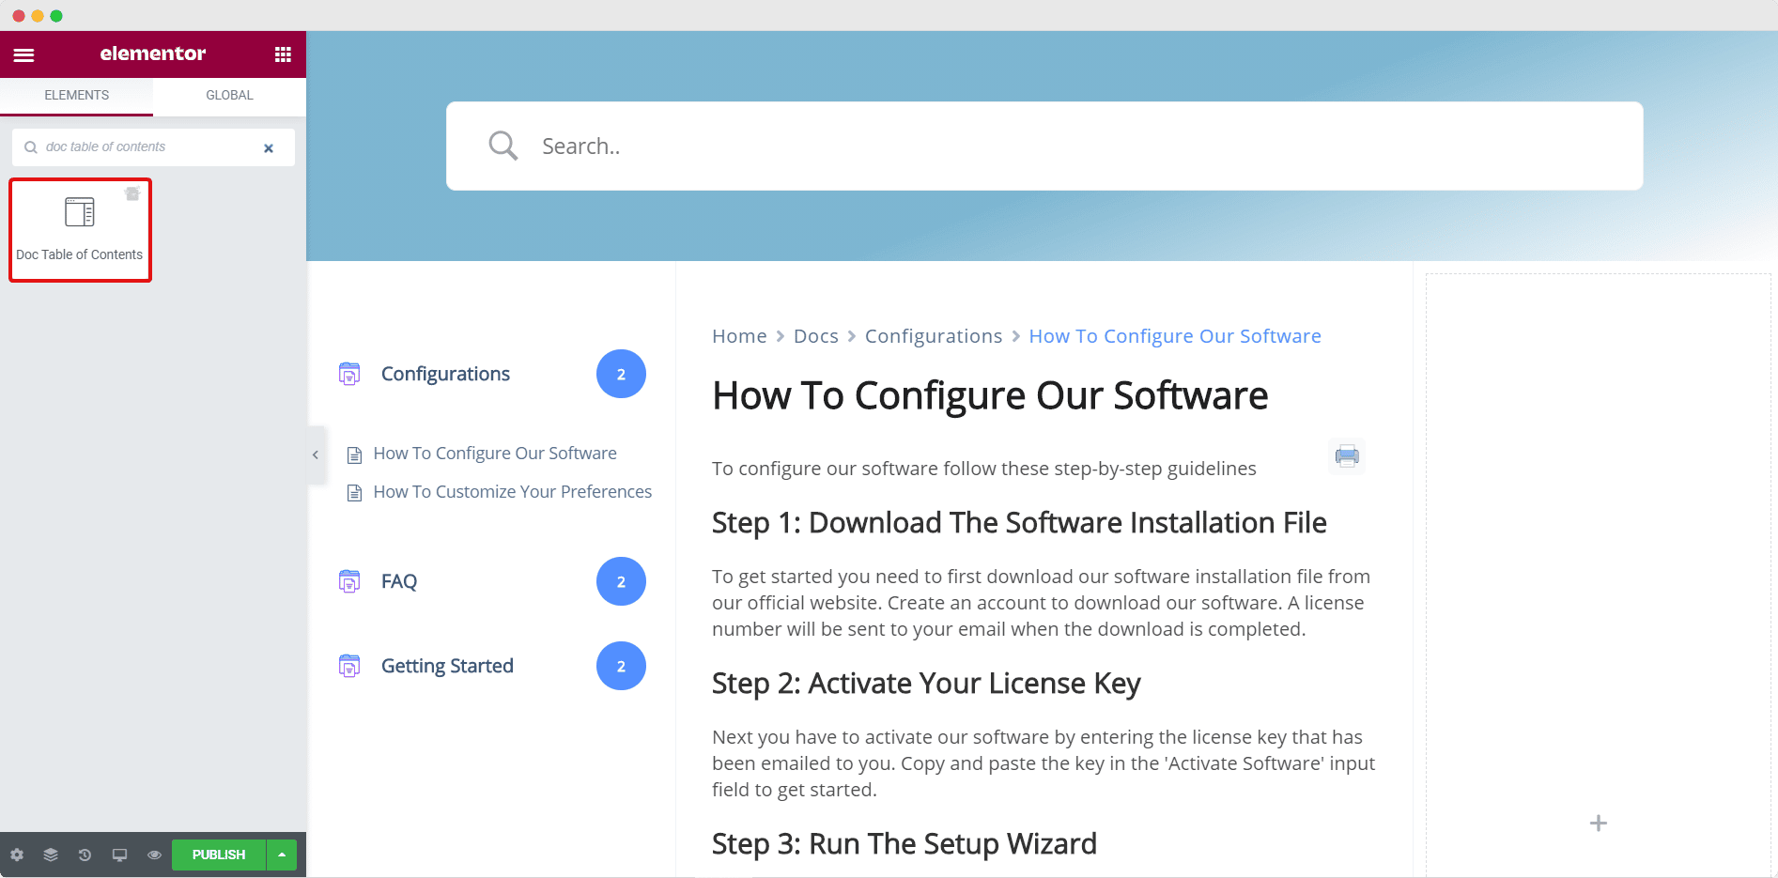Image resolution: width=1778 pixels, height=878 pixels.
Task: Expand the FAQ category
Action: (x=398, y=581)
